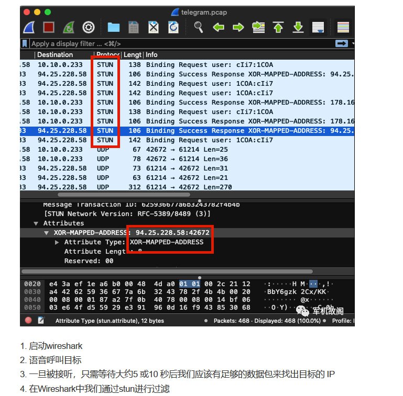The height and width of the screenshot is (396, 403).
Task: Select the Reserved: 00 detail line
Action: pyautogui.click(x=89, y=261)
